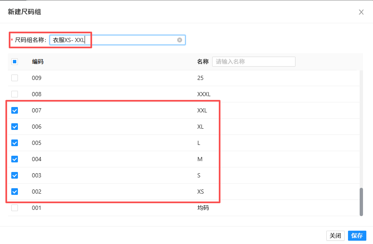The image size is (373, 244).
Task: Click the 关闭 button
Action: (335, 236)
